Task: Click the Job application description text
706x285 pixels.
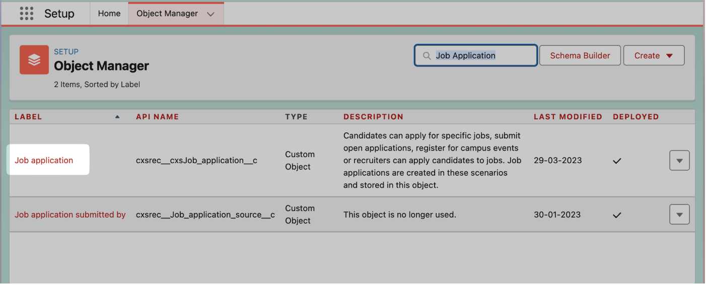Action: pyautogui.click(x=433, y=160)
